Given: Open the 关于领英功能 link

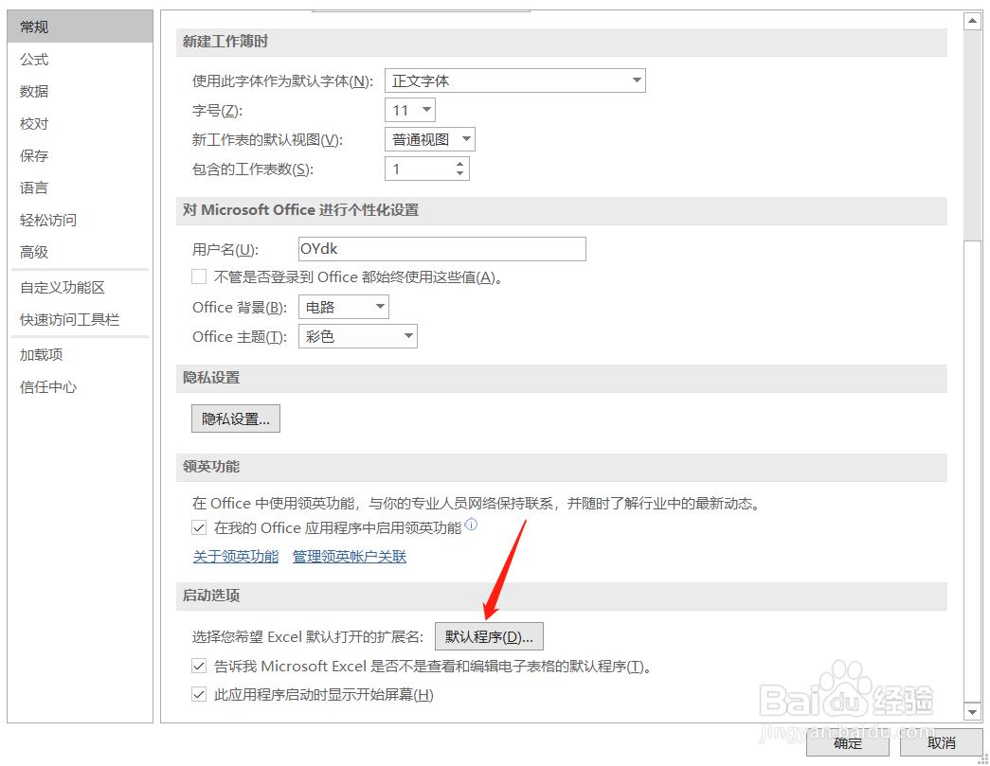Looking at the screenshot, I should [235, 556].
